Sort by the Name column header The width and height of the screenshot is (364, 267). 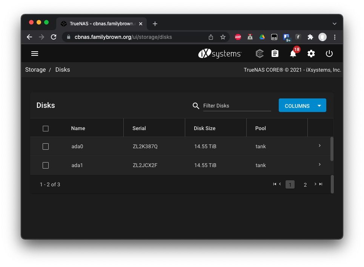[x=78, y=128]
